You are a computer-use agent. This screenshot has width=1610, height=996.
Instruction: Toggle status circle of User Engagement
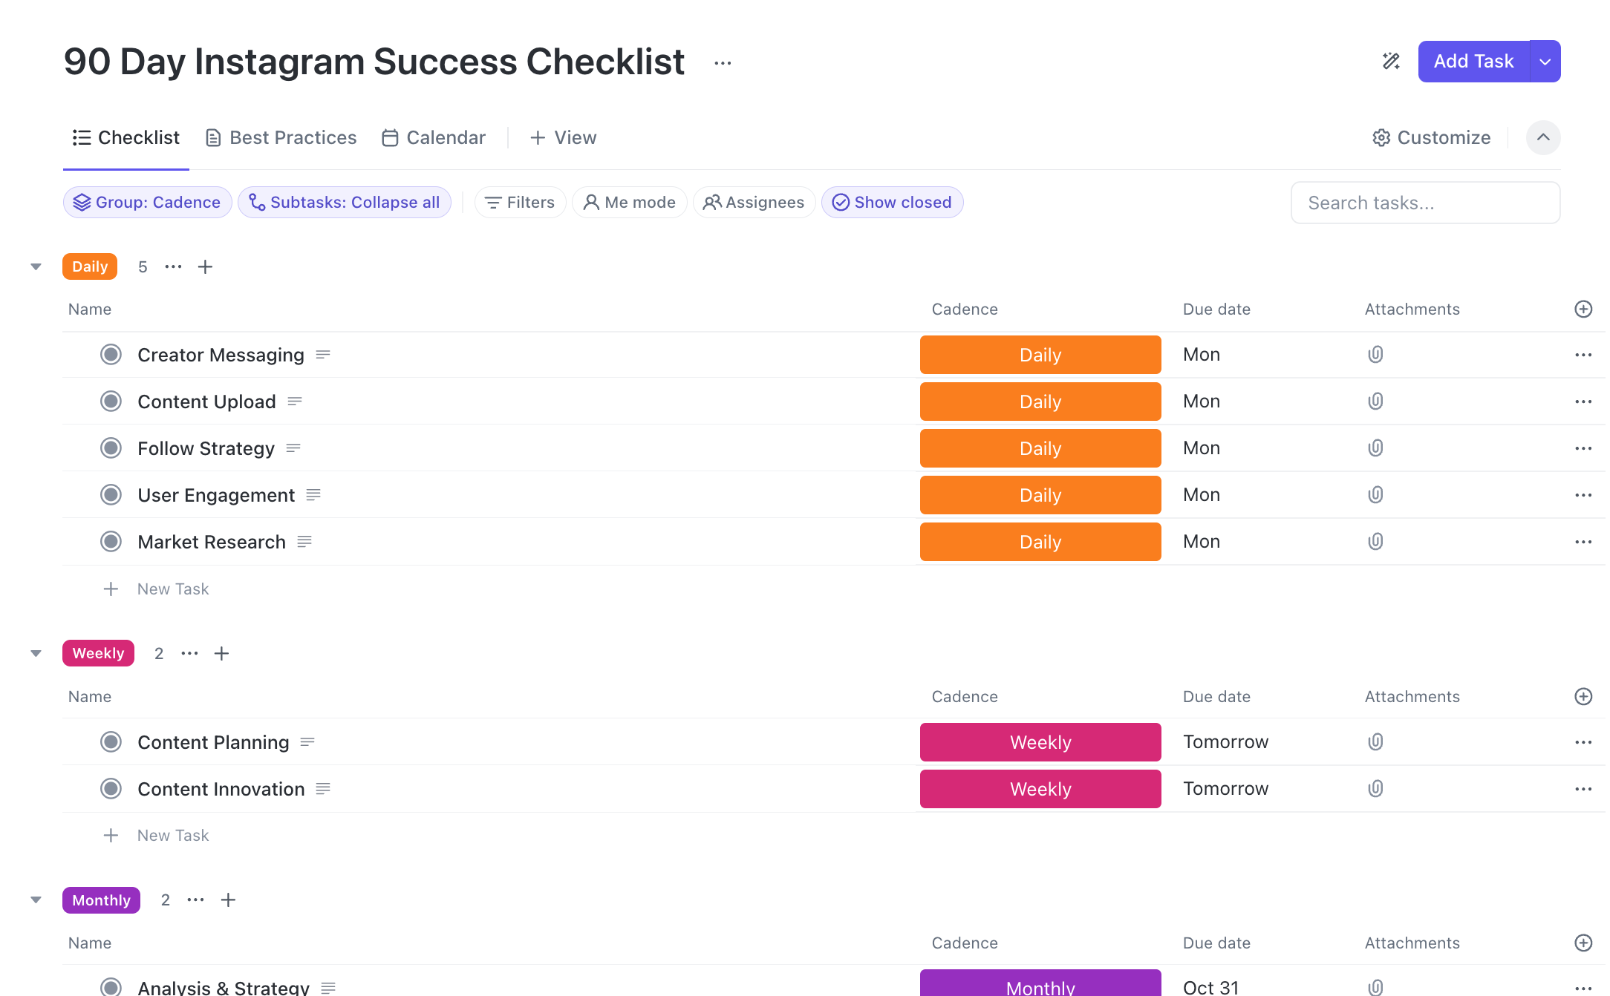pos(111,495)
